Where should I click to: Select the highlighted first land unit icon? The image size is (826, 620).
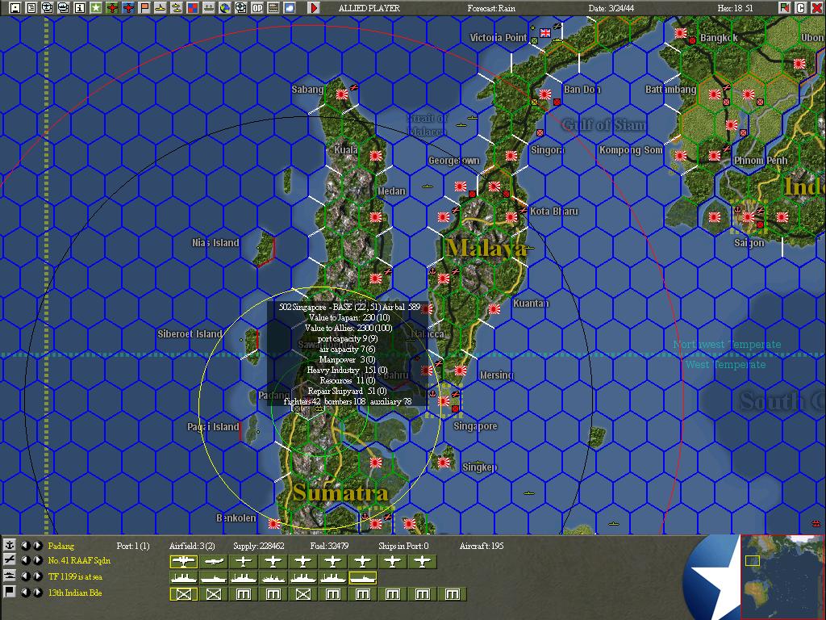184,594
